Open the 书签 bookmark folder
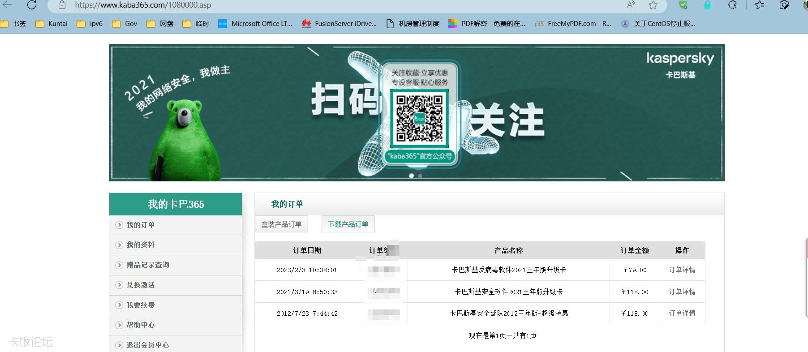Screen dimensions: 808x352 tap(13, 24)
